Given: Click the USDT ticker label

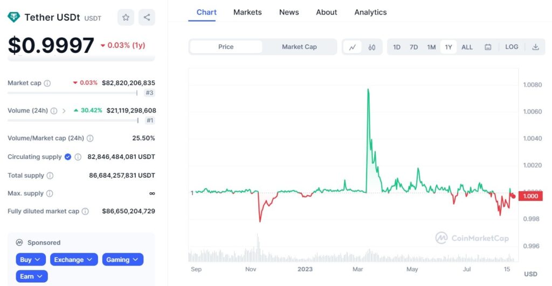Looking at the screenshot, I should pyautogui.click(x=93, y=18).
